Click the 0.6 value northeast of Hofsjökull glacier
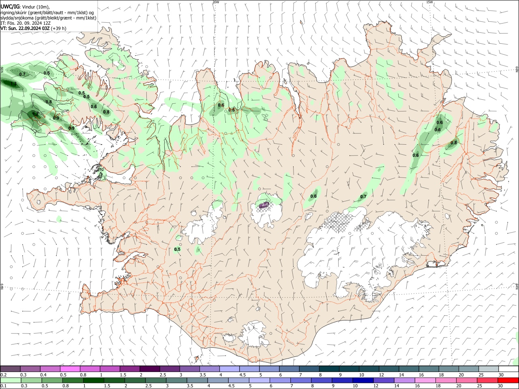 click(x=313, y=197)
